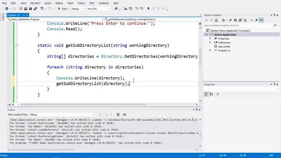Expand the Program.cs node in Solution Explorer
281x158 pixels.
pyautogui.click(x=210, y=50)
